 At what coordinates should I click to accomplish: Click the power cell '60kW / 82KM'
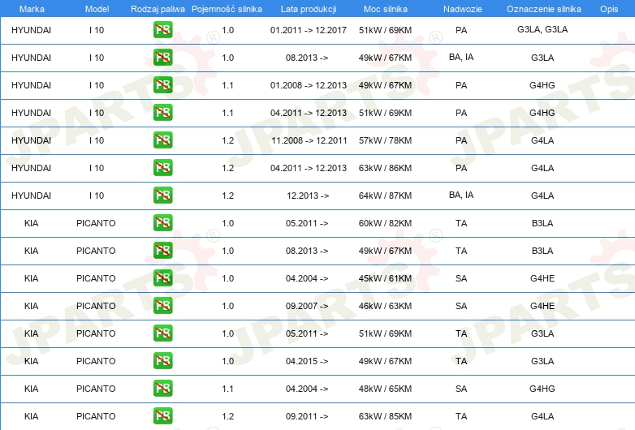(x=385, y=223)
